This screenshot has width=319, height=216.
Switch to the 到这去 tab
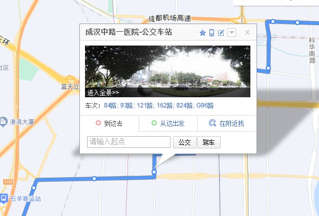point(109,123)
